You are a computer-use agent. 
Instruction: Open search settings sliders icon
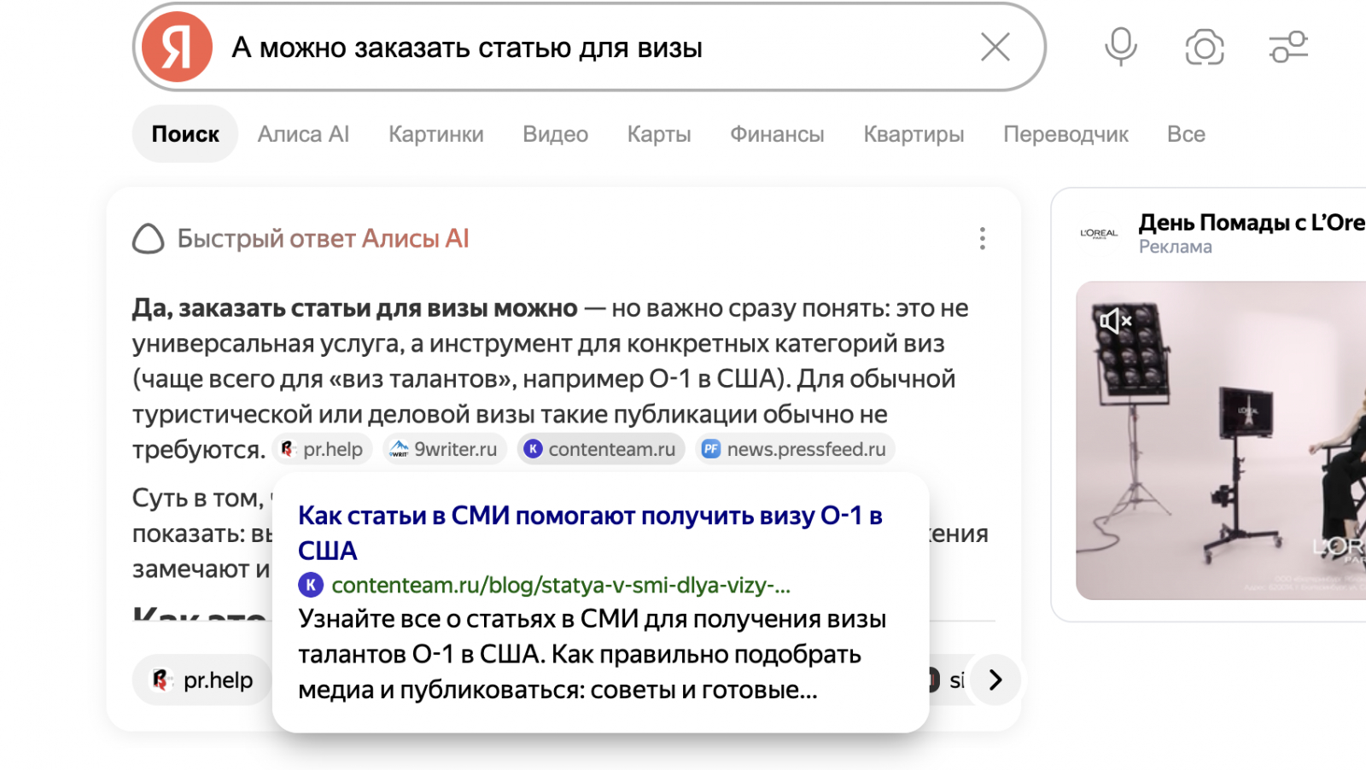1288,47
